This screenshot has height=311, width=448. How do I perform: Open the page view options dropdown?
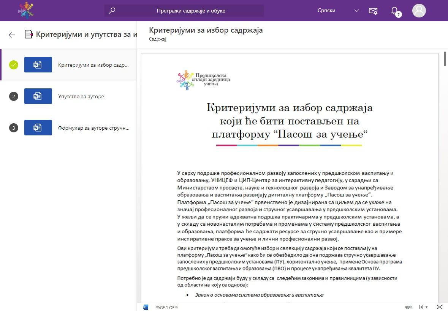[423, 307]
